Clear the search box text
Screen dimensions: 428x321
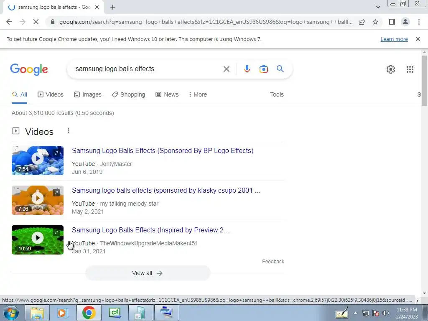coord(226,69)
